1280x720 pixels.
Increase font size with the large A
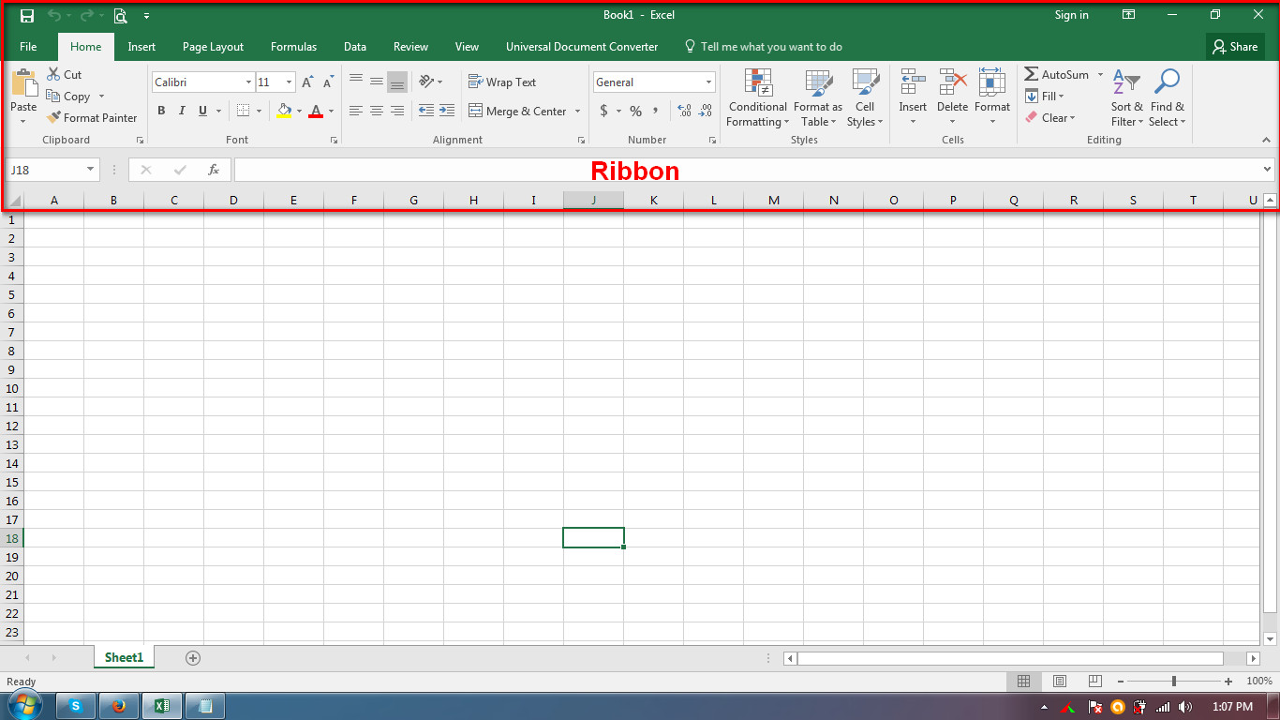pyautogui.click(x=307, y=82)
